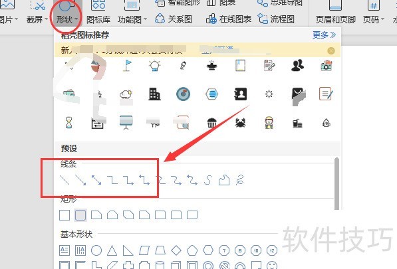Screen dimensions: 397x269
Task: Select the camera recommended icon
Action: (x=326, y=66)
